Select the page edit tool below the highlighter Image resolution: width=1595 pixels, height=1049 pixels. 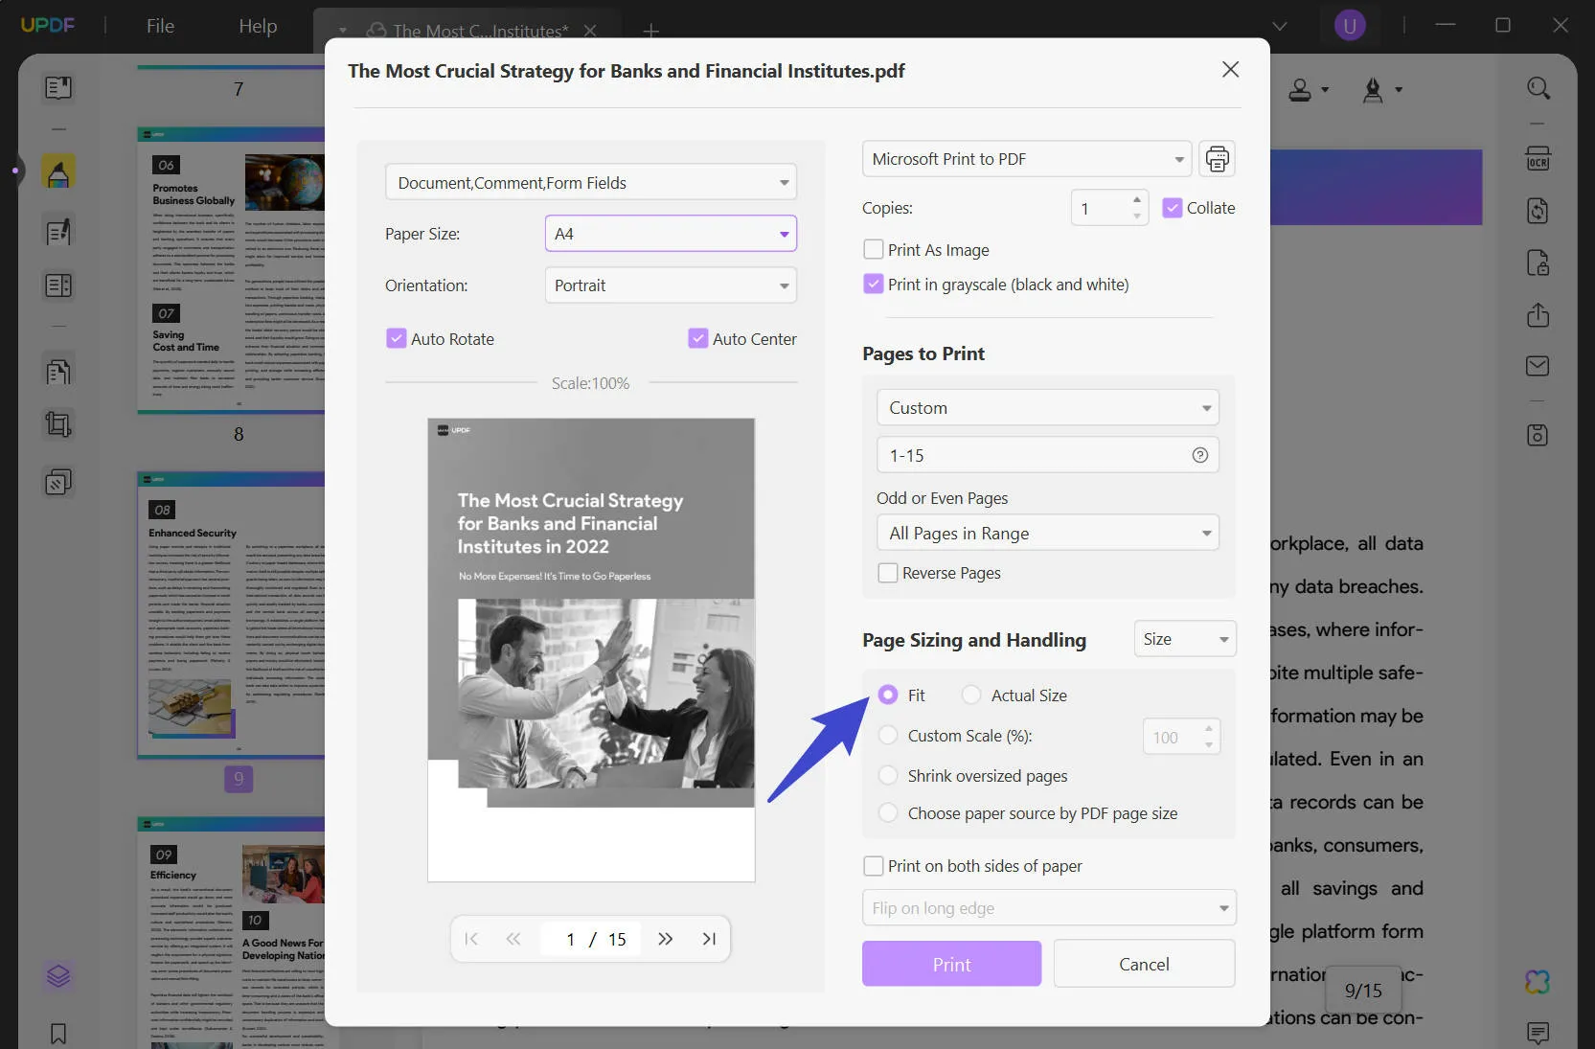[x=57, y=230]
